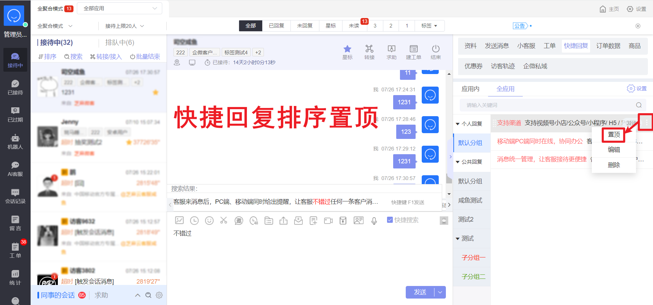This screenshot has width=653, height=305.
Task: Click the microphone voice input icon
Action: [x=374, y=221]
